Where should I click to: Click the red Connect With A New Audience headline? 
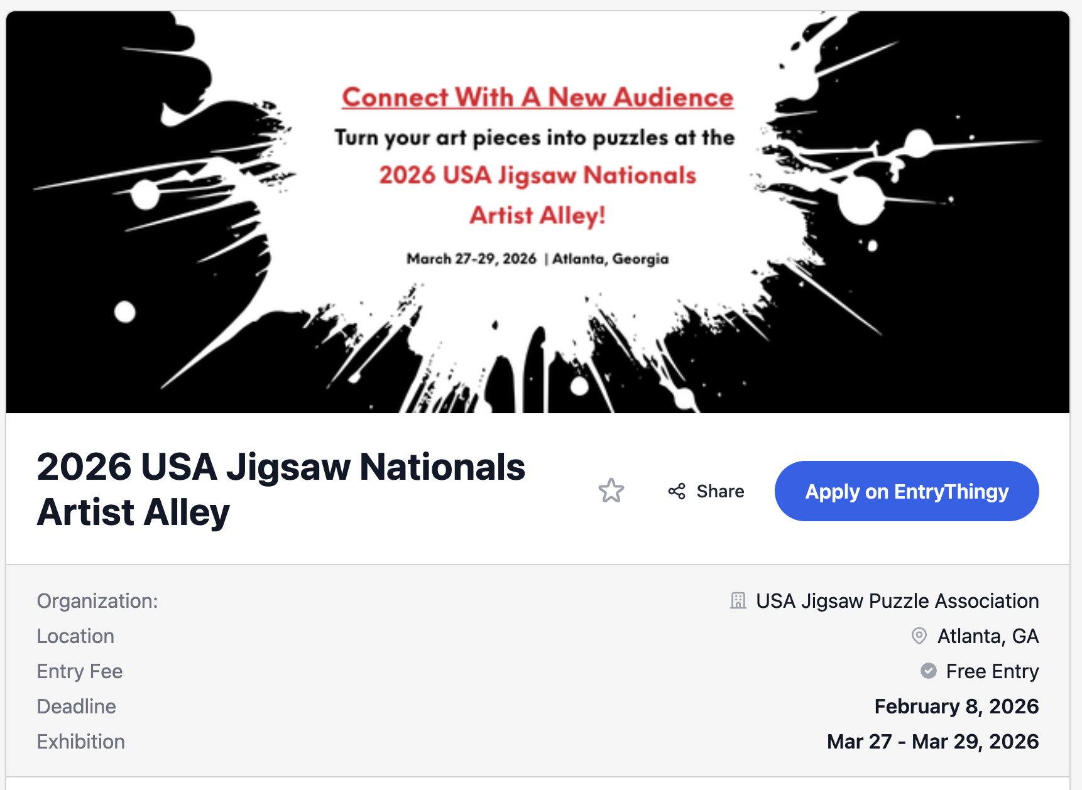point(537,97)
